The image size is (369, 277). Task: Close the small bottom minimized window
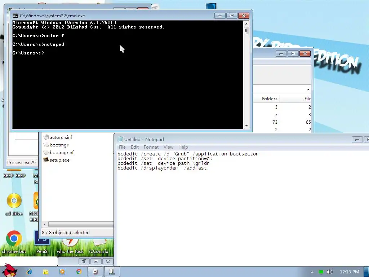[108, 261]
